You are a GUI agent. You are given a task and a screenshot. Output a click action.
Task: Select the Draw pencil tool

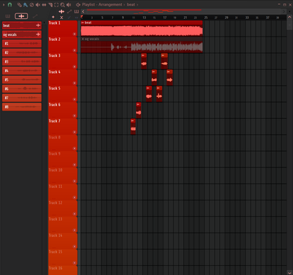pos(20,5)
